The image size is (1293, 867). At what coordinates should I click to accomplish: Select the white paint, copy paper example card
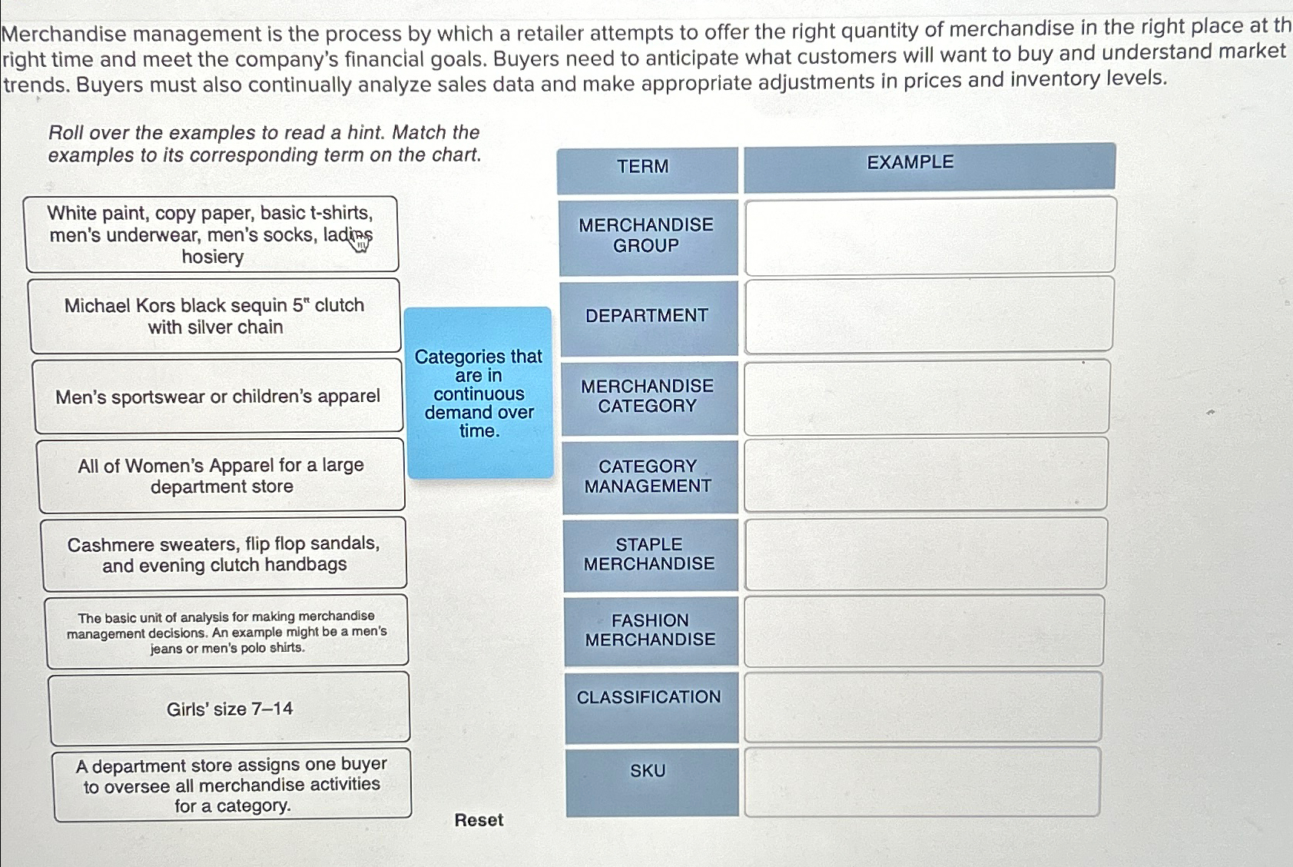tap(211, 234)
